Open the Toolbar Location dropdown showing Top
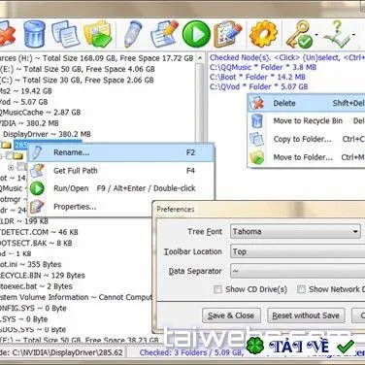 tap(298, 251)
